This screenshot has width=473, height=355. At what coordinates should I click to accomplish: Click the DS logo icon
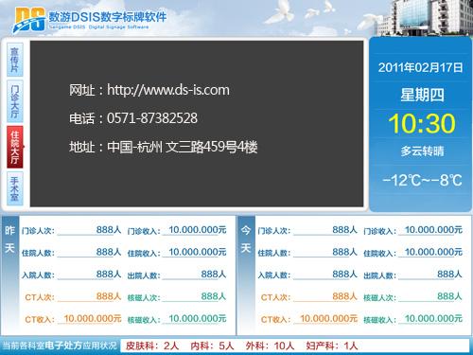[29, 20]
